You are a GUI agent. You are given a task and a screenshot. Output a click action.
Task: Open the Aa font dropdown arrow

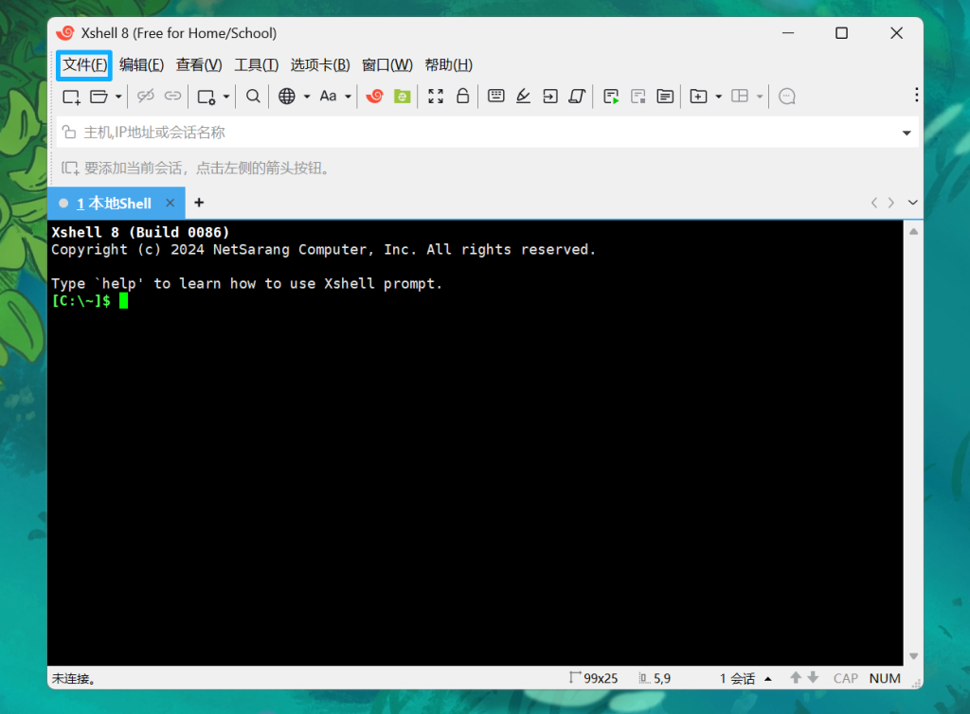pyautogui.click(x=348, y=97)
